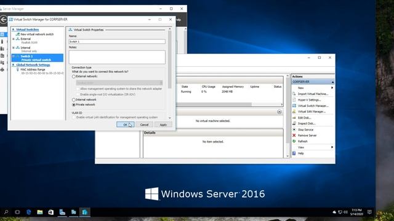Open Hyper-V Settings from Actions pane
Screen dimensions: 394x221
click(309, 99)
